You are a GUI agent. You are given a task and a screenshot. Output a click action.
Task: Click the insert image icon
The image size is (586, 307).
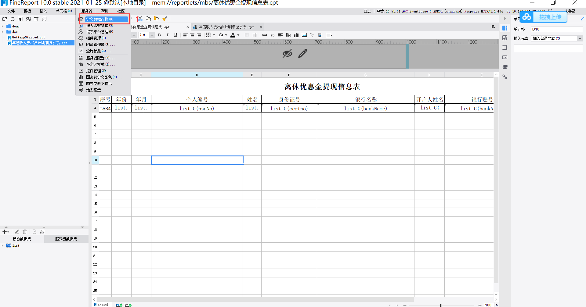304,35
